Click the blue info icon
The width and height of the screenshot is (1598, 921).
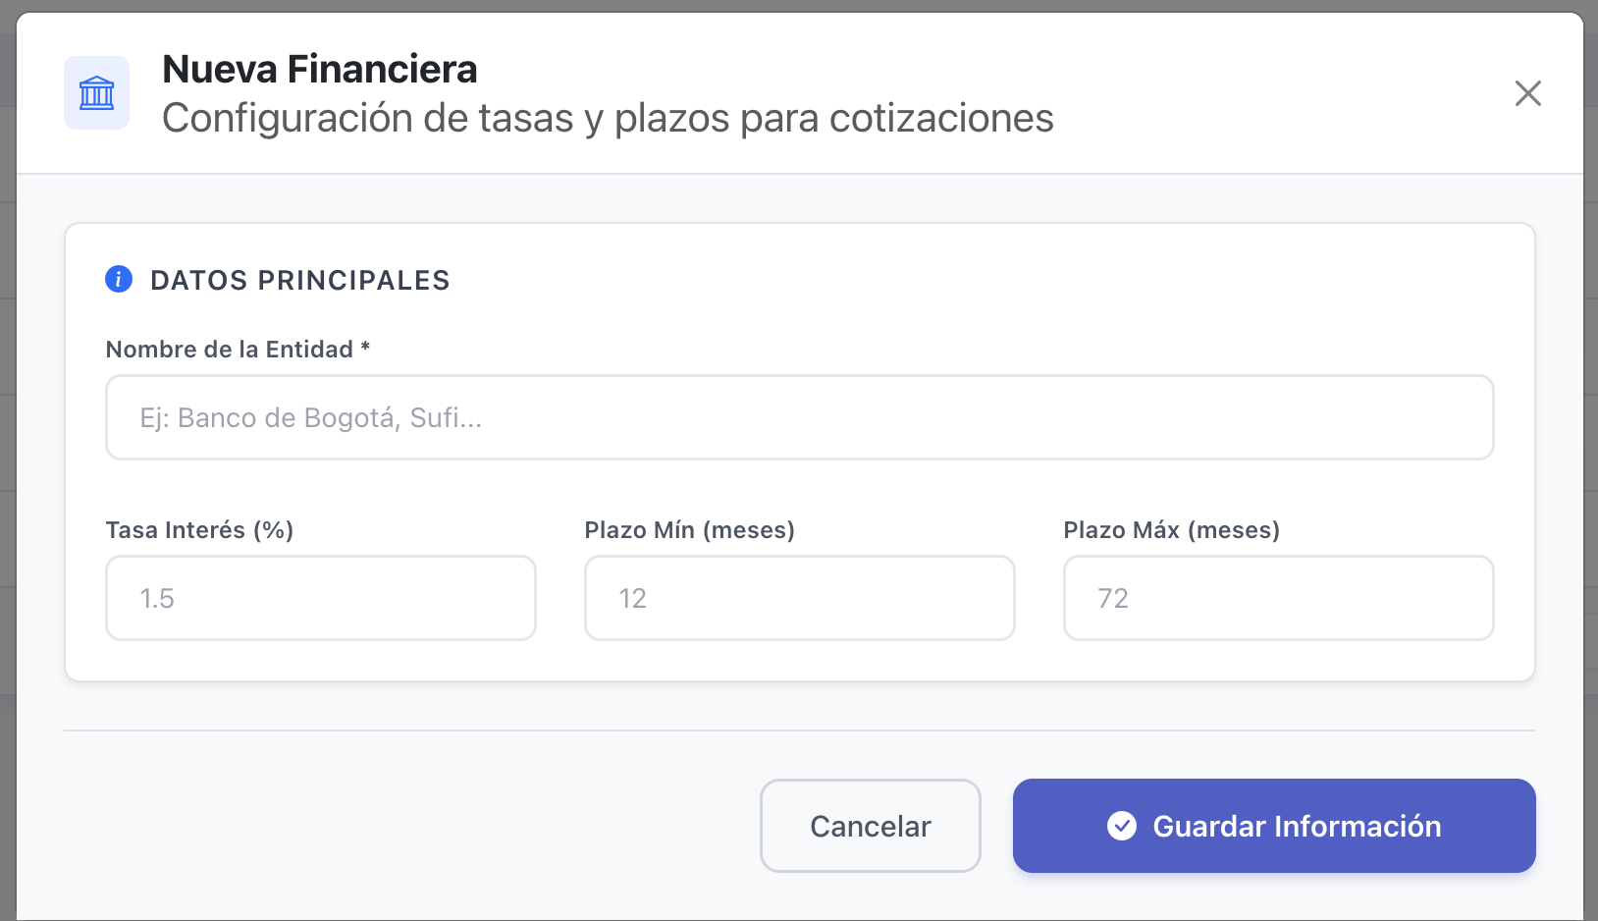pyautogui.click(x=119, y=280)
